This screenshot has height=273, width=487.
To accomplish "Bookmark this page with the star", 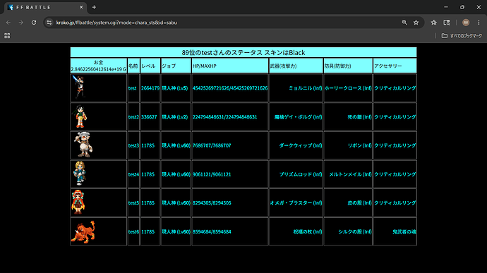I will (x=416, y=23).
